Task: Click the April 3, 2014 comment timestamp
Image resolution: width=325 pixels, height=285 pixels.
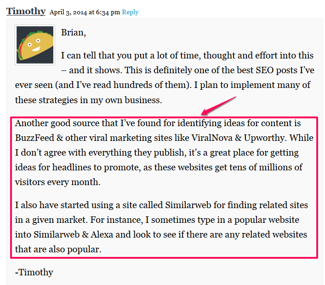Action: point(85,12)
